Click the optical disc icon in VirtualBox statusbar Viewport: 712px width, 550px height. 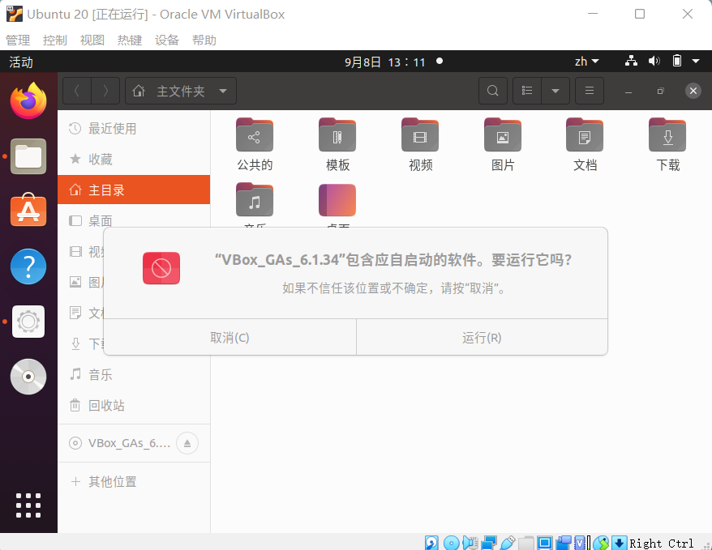tap(451, 542)
